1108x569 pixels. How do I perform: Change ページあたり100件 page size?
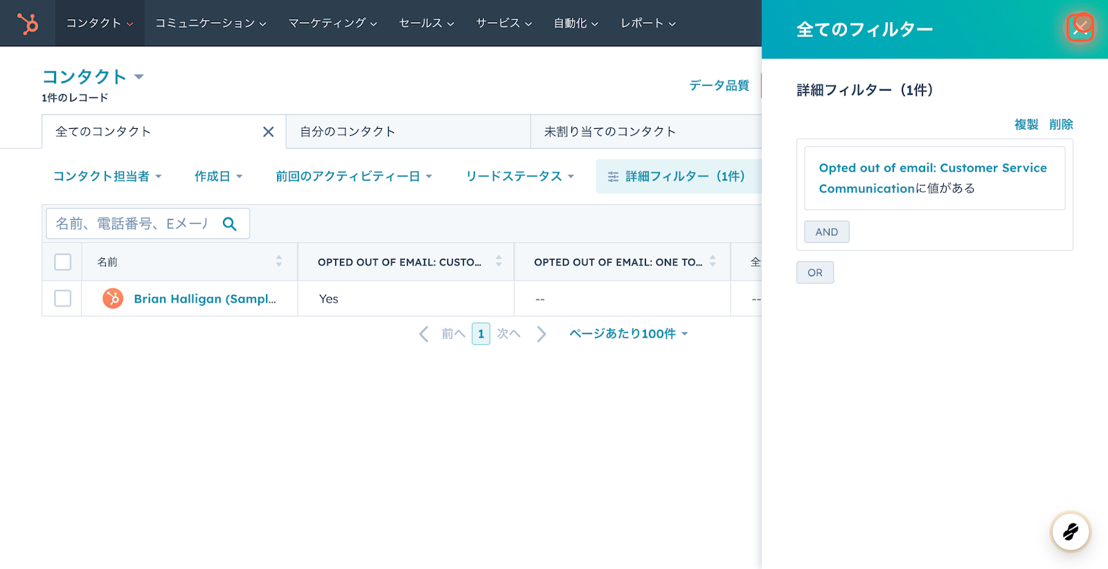[x=629, y=334]
